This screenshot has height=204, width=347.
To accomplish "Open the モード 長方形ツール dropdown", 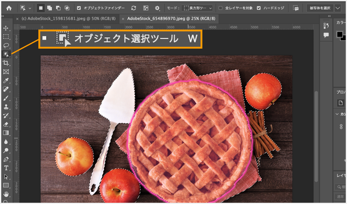I will (197, 8).
